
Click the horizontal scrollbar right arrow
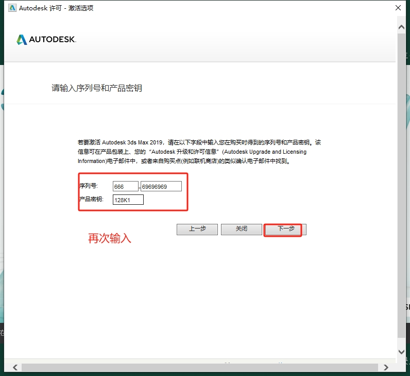(386, 367)
